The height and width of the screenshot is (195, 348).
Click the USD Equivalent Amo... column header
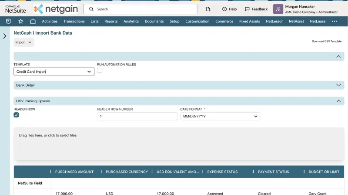pos(178,172)
